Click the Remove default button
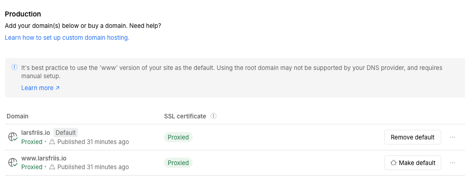The height and width of the screenshot is (176, 465). 412,137
